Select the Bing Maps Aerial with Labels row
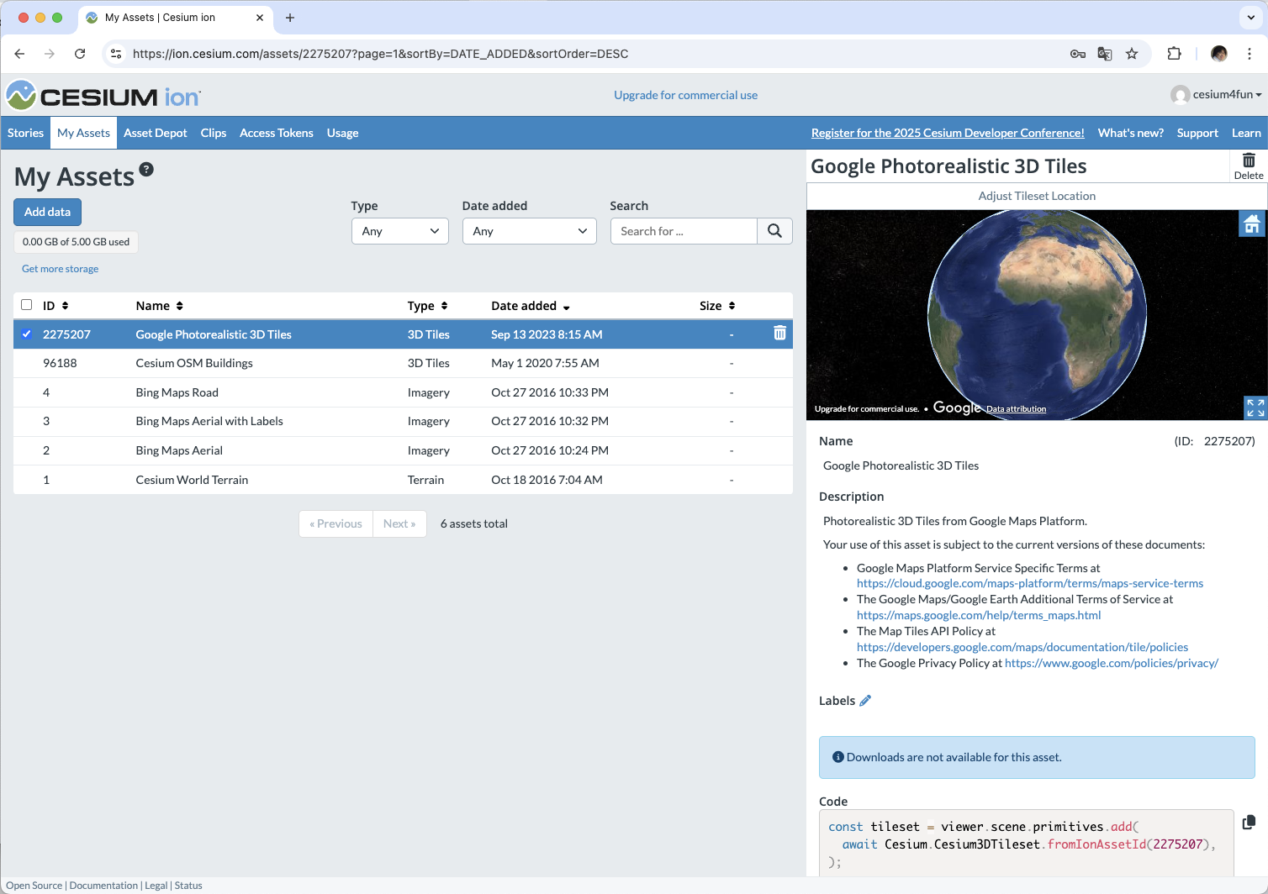 403,421
